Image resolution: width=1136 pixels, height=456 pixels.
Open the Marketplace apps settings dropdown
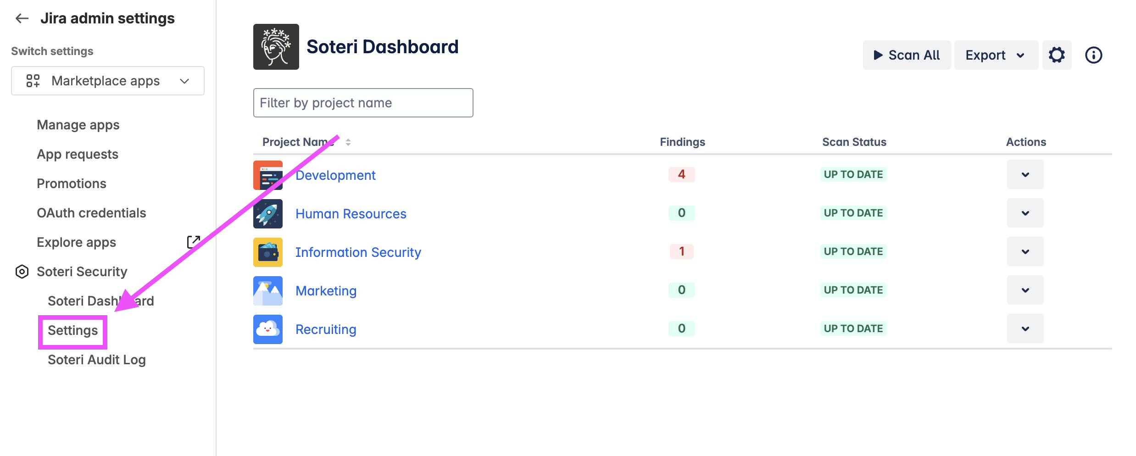click(x=108, y=81)
